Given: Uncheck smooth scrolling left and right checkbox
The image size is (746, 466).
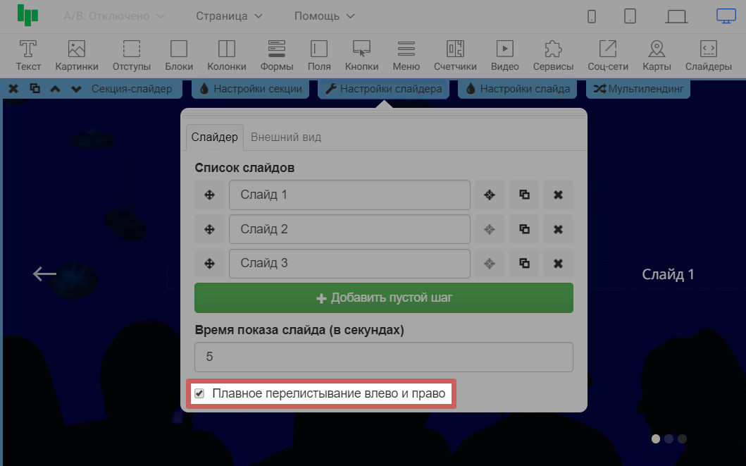Looking at the screenshot, I should point(199,393).
